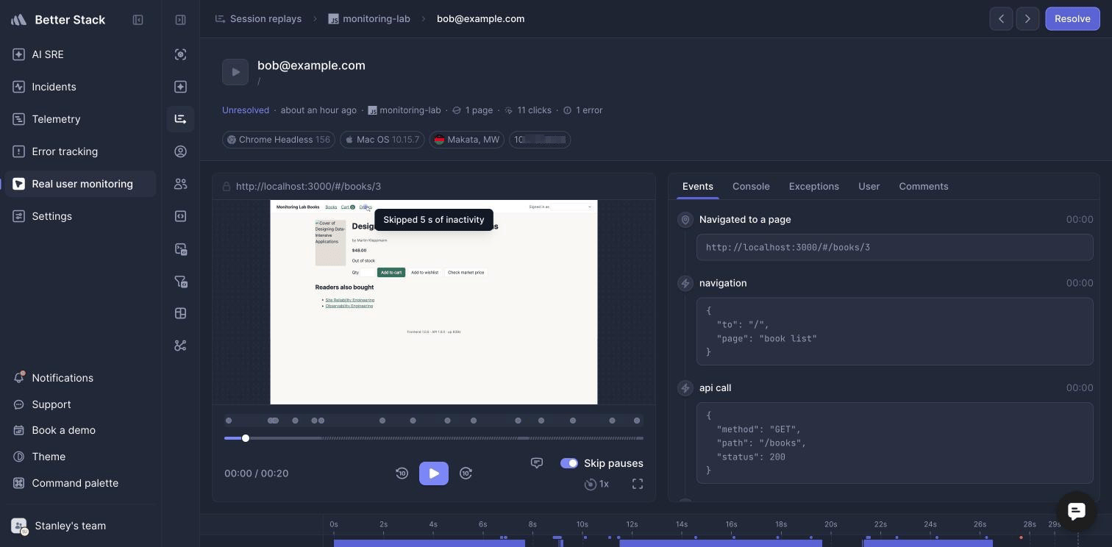
Task: Click the replay progress slider handle
Action: point(246,438)
